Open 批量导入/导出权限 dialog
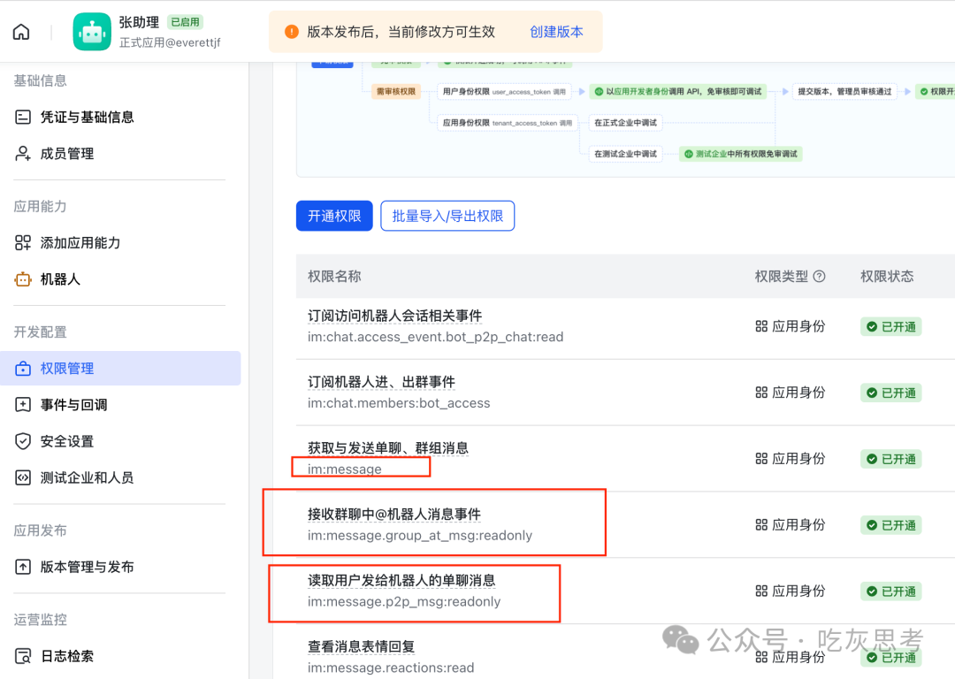 pyautogui.click(x=447, y=216)
